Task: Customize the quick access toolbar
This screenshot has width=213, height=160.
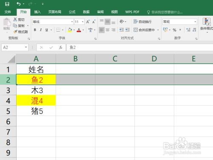Action: (x=43, y=4)
